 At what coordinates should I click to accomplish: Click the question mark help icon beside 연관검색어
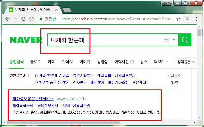[x=28, y=76]
